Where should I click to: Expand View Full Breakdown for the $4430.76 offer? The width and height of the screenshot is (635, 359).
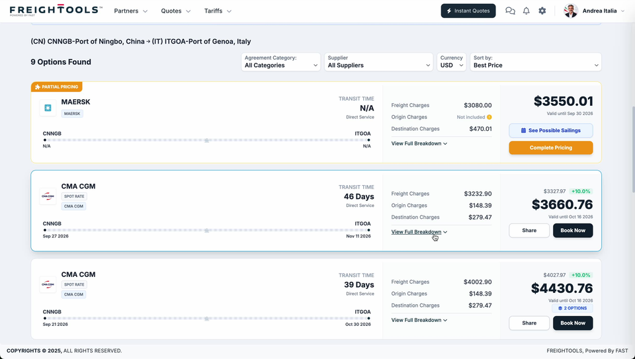(419, 320)
